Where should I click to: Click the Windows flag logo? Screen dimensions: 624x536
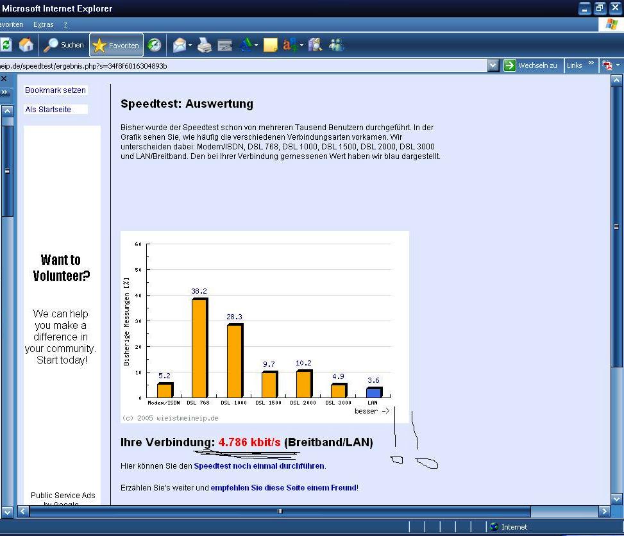pos(611,24)
